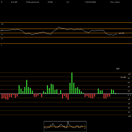Click the tallest green histogram bar
Screen dimensions: 132x132
(72, 83)
